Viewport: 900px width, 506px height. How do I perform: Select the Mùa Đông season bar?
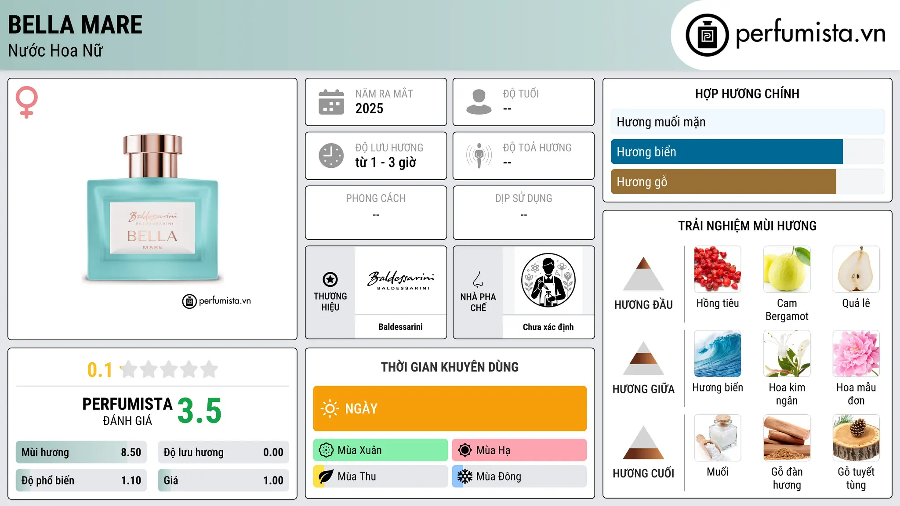click(x=519, y=477)
